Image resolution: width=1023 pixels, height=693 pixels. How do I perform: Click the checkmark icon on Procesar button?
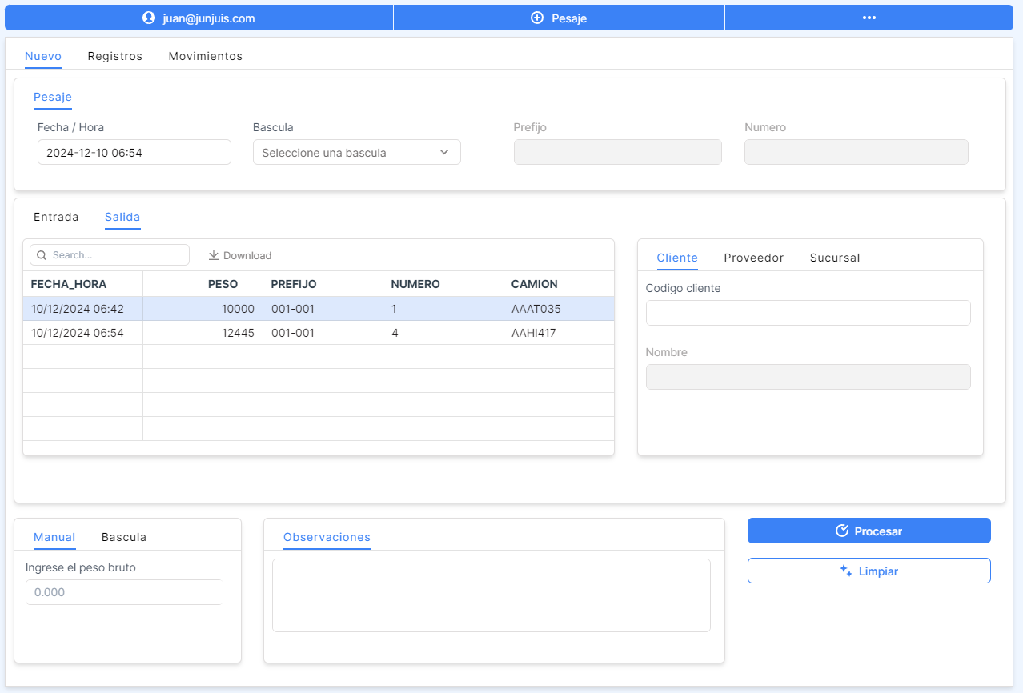pyautogui.click(x=841, y=531)
